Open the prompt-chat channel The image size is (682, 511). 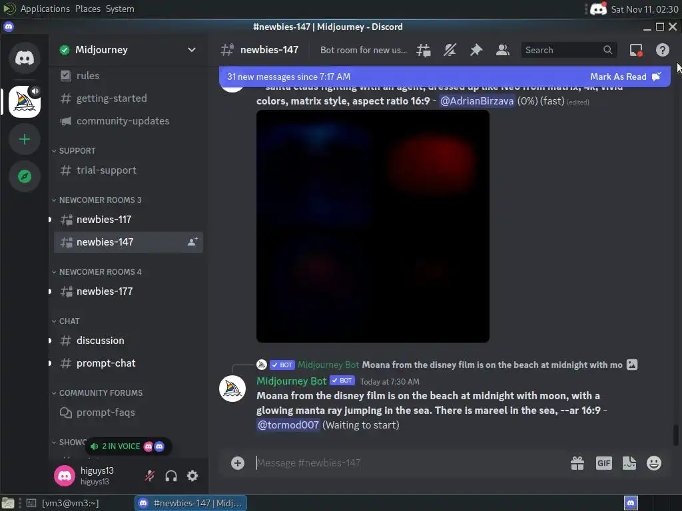(129, 363)
